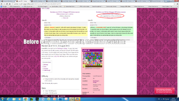Image resolution: width=179 pixels, height=101 pixels.
Task: Open Adobe Reader from the taskbar
Action: pyautogui.click(x=66, y=99)
